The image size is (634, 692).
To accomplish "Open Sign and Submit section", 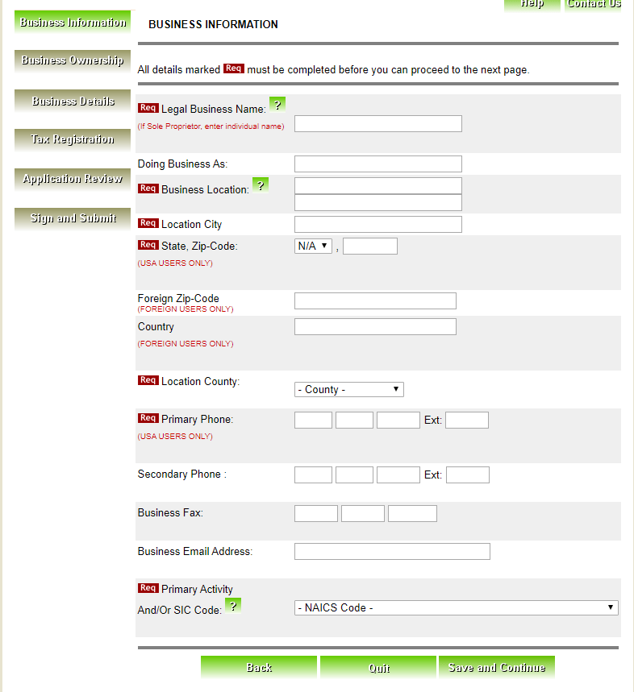I will point(73,218).
